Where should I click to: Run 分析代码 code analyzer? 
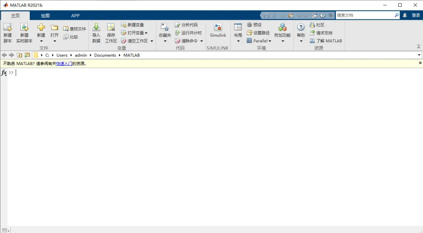[186, 25]
